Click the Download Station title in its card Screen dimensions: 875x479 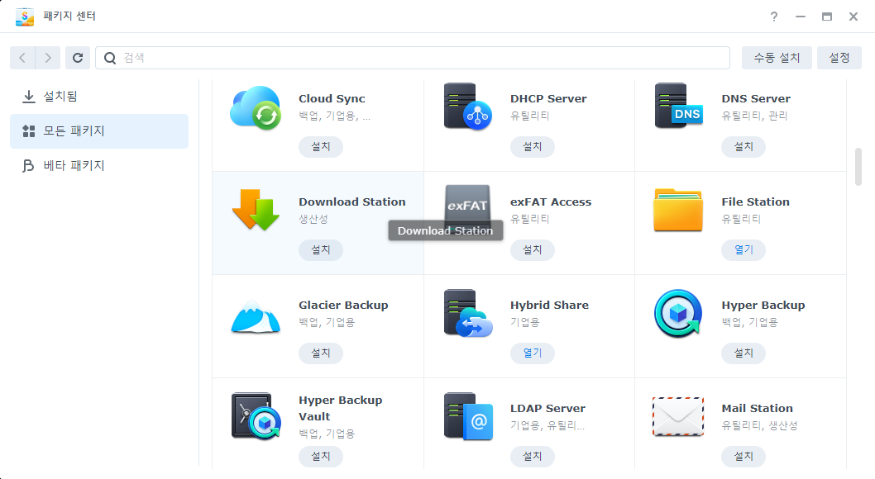tap(352, 202)
